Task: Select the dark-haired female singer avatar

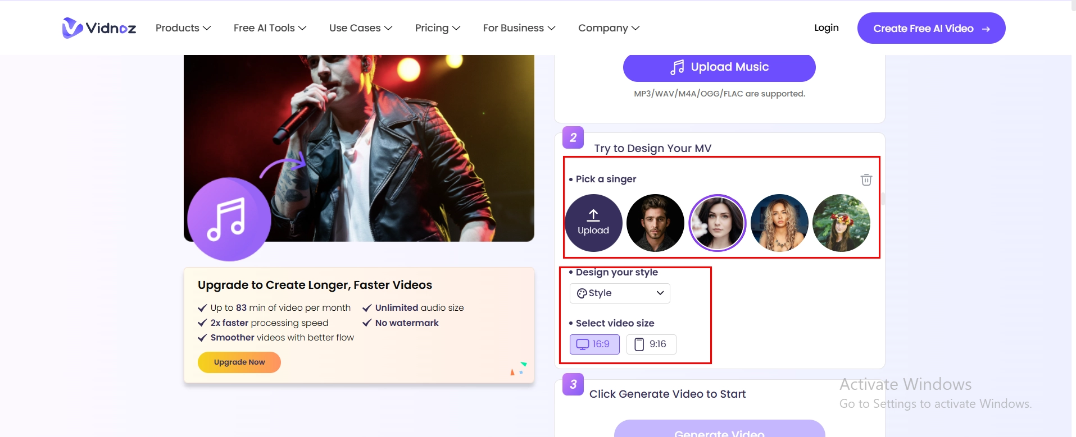Action: (718, 223)
